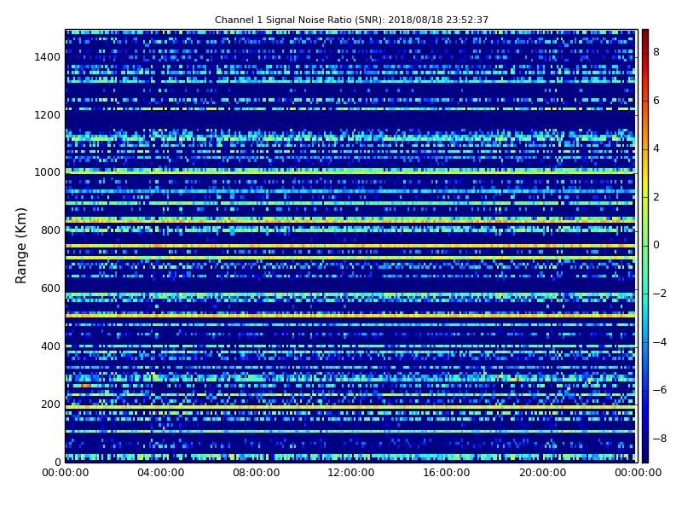Click the dark blue bottom of the colorbar

pos(645,453)
